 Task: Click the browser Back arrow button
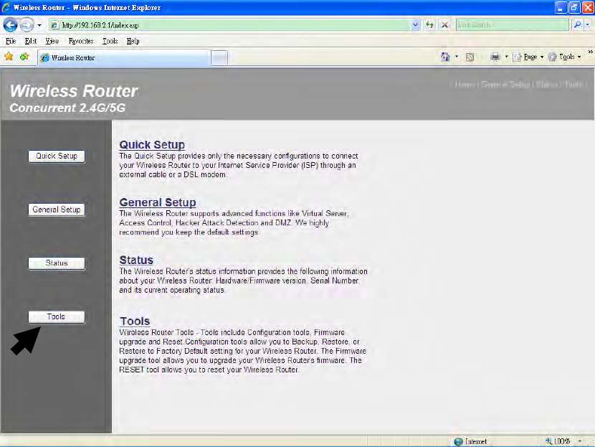[10, 25]
